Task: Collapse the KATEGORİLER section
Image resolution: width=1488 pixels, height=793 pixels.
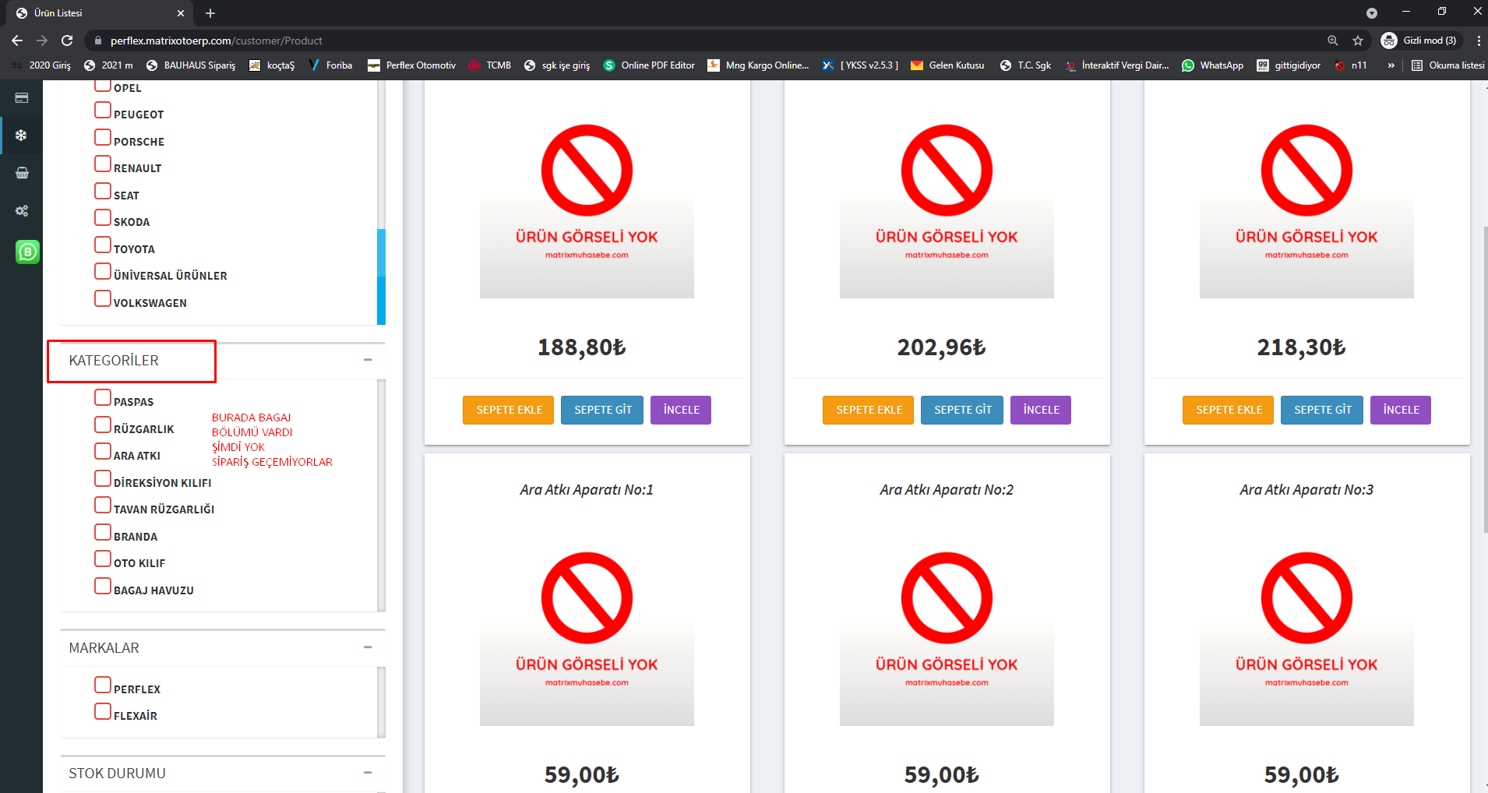Action: (x=368, y=360)
